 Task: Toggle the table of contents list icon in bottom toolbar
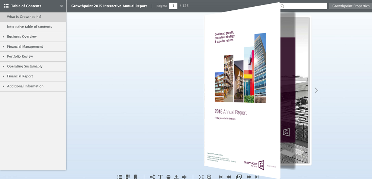click(120, 177)
